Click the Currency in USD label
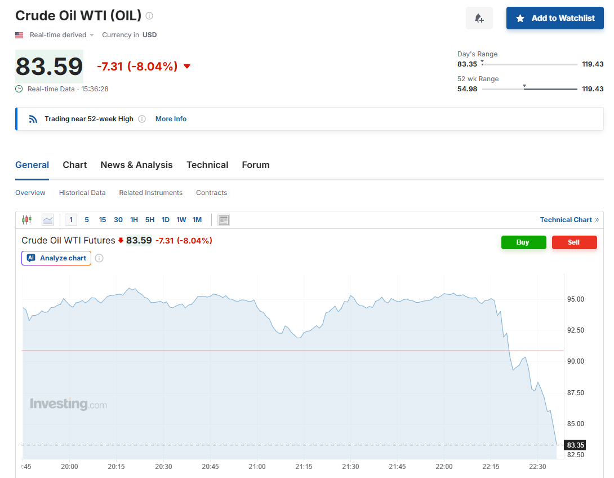 coord(129,35)
